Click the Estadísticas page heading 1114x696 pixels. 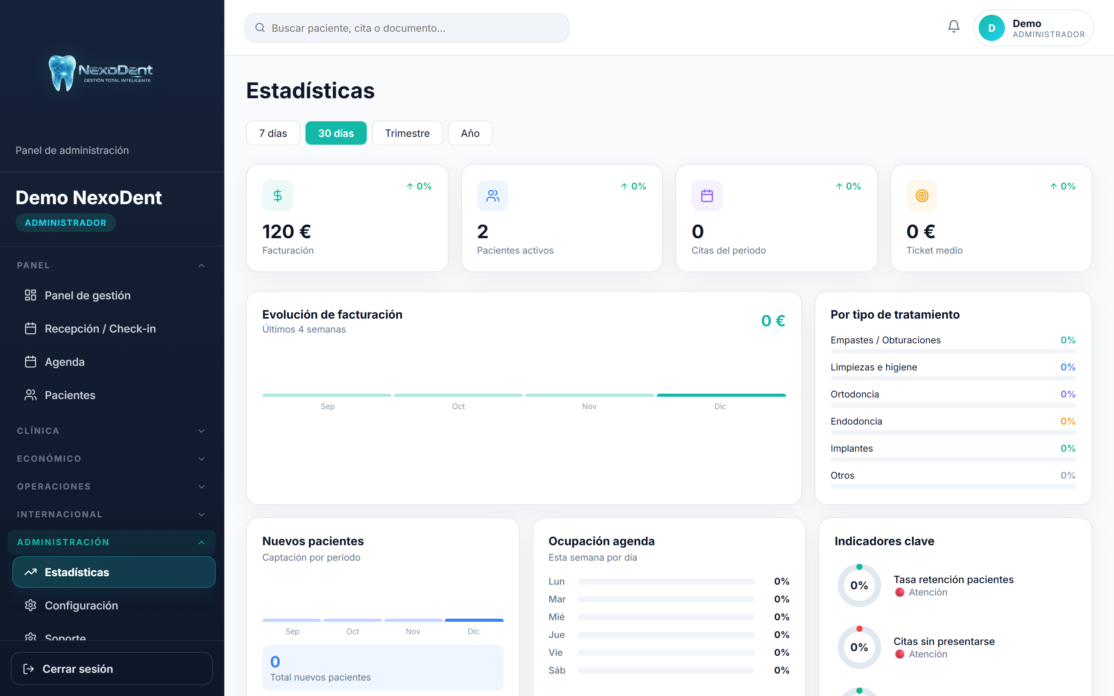click(310, 91)
